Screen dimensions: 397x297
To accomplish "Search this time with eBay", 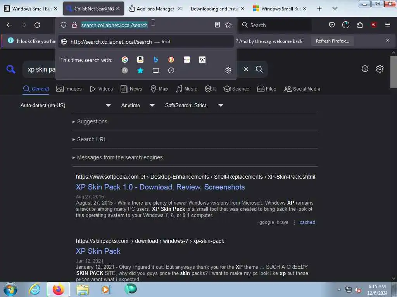I will pyautogui.click(x=187, y=60).
